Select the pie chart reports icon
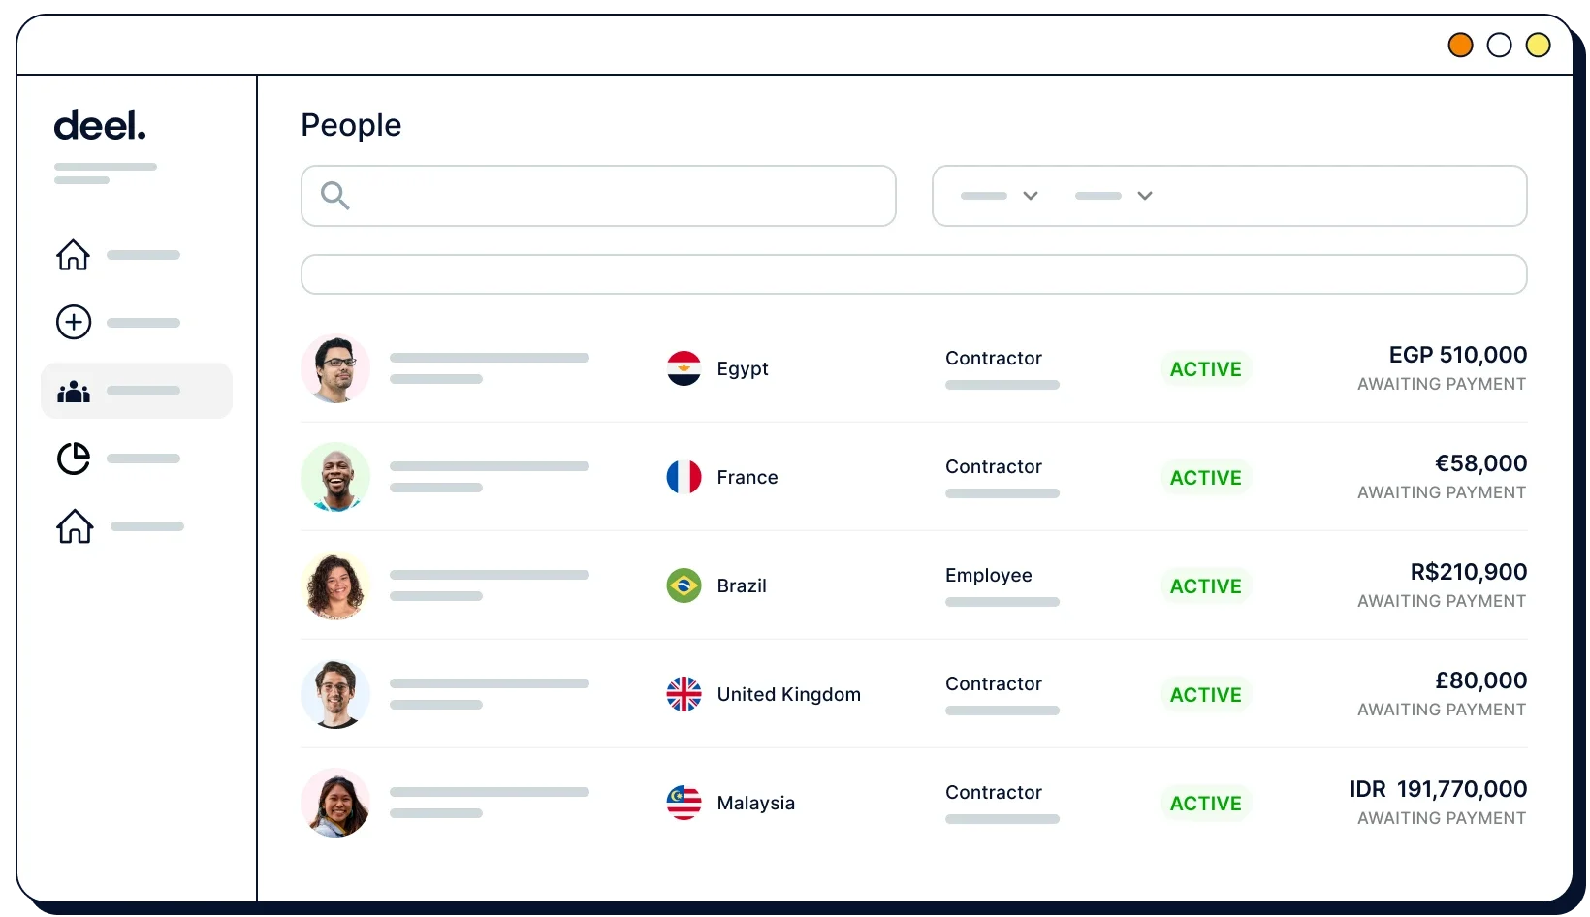Image resolution: width=1590 pixels, height=917 pixels. [x=73, y=458]
